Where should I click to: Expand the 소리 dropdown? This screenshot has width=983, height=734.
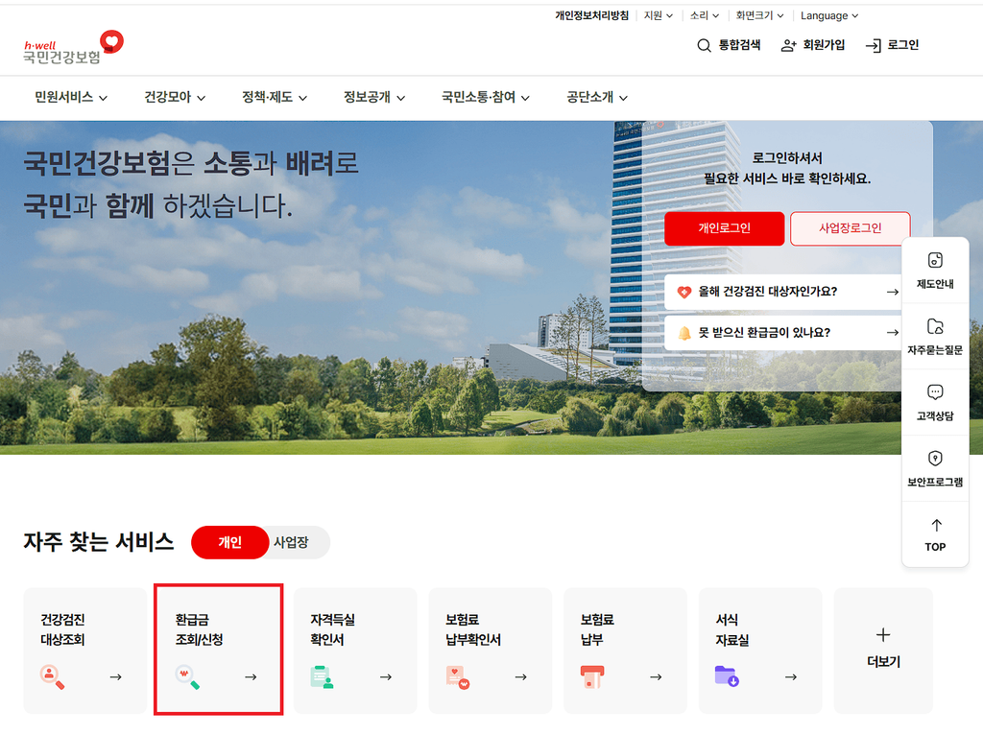[704, 15]
